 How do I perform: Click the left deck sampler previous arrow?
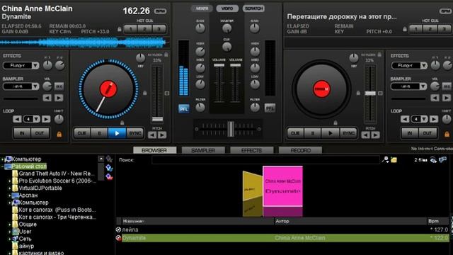pyautogui.click(x=47, y=98)
